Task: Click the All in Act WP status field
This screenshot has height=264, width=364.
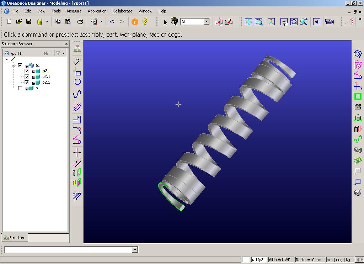Action: click(280, 260)
